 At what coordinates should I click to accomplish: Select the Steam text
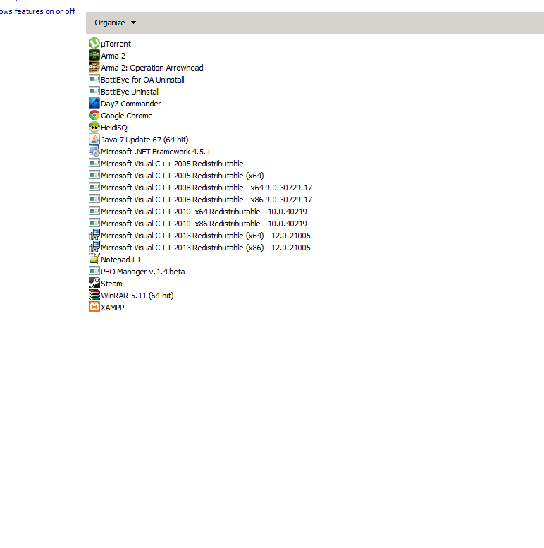tap(111, 284)
